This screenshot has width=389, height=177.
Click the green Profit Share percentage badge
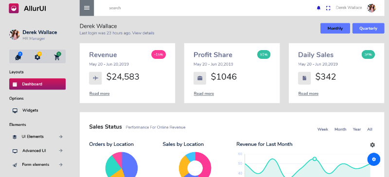264,54
